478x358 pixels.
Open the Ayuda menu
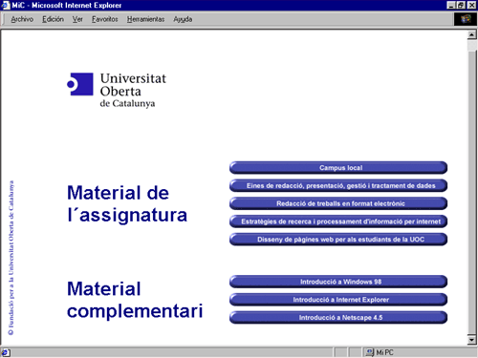pos(183,19)
